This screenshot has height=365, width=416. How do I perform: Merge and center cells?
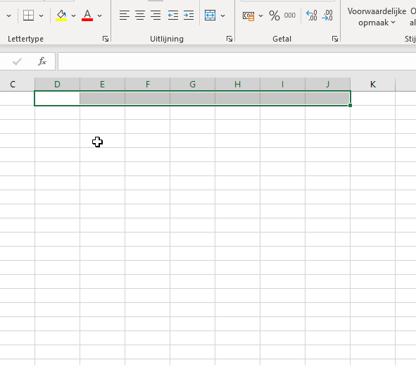coord(210,16)
